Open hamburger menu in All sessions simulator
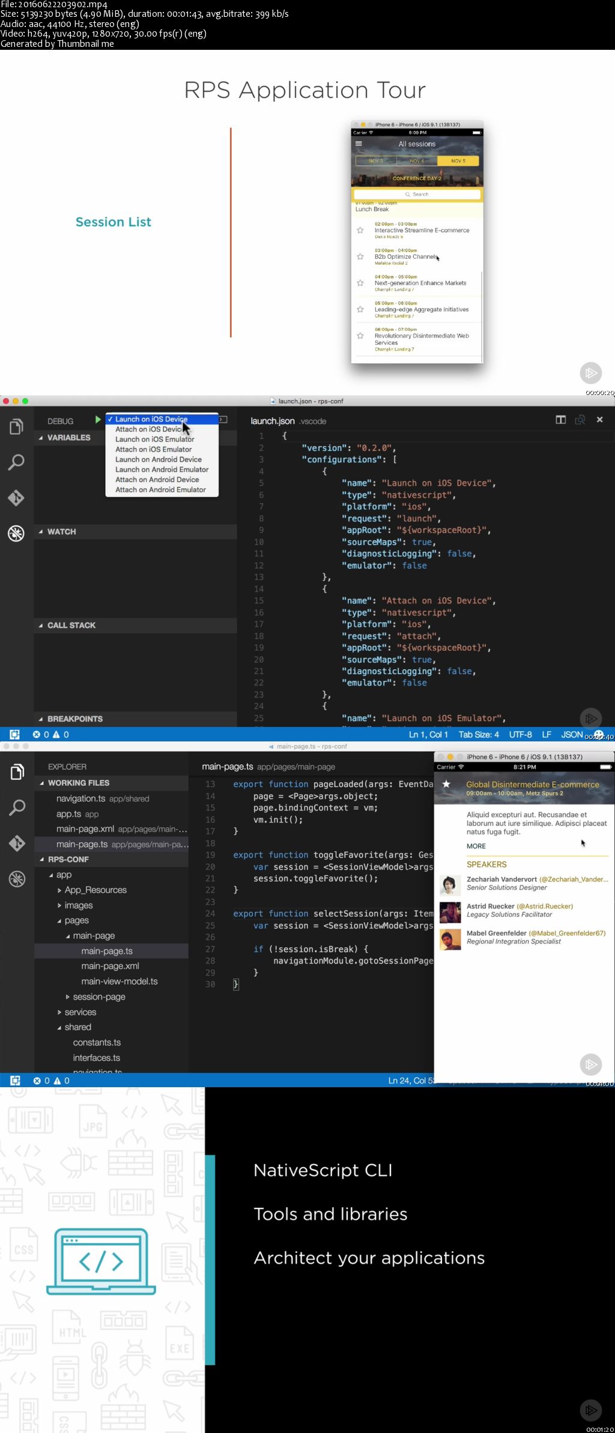 pos(359,144)
